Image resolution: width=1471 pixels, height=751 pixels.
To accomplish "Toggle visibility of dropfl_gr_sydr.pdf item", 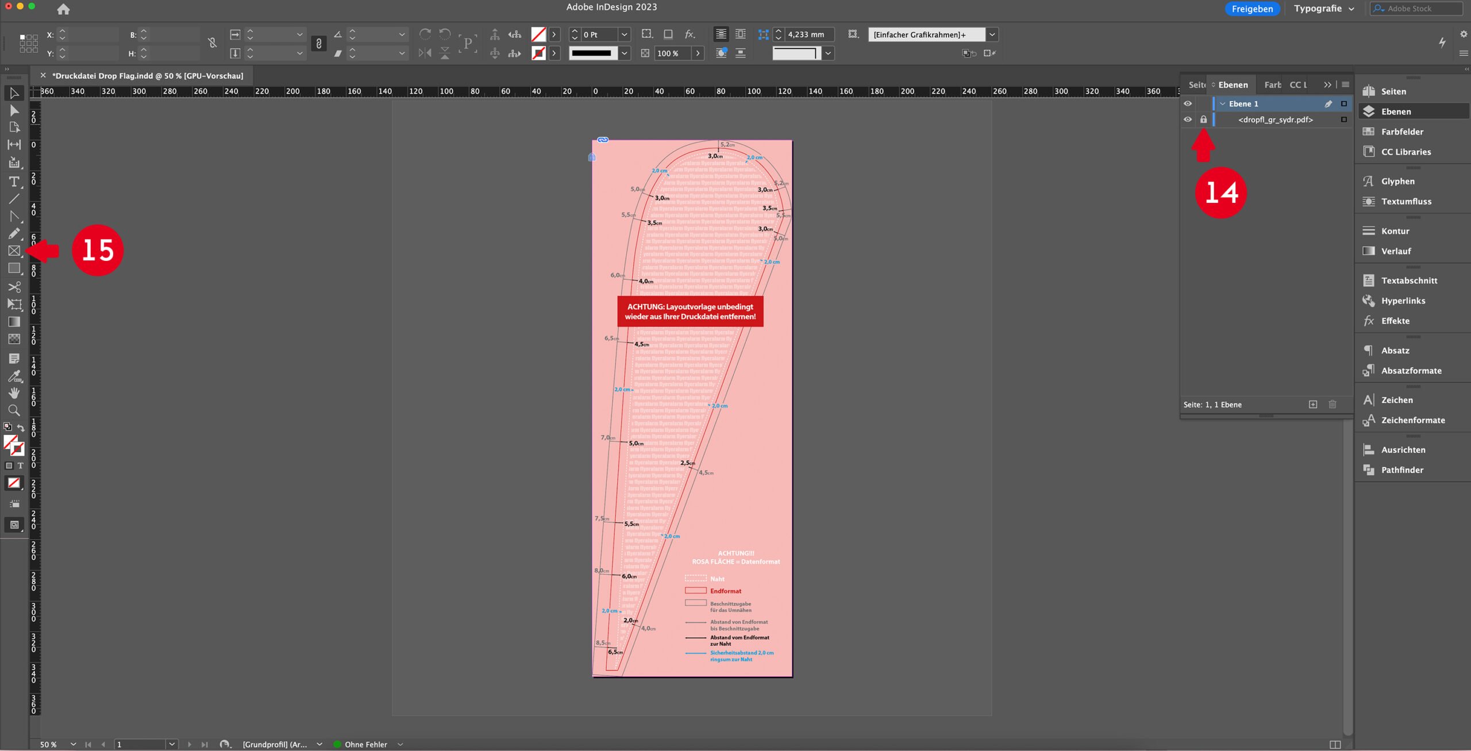I will point(1188,120).
